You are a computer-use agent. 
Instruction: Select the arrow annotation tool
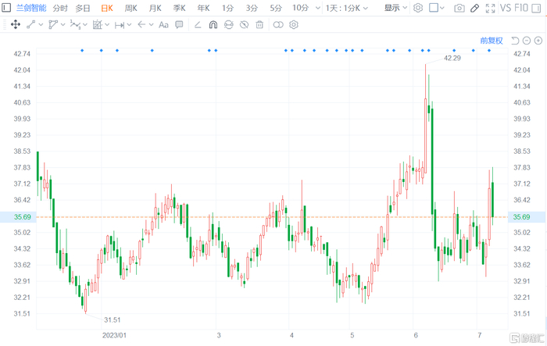[141, 24]
